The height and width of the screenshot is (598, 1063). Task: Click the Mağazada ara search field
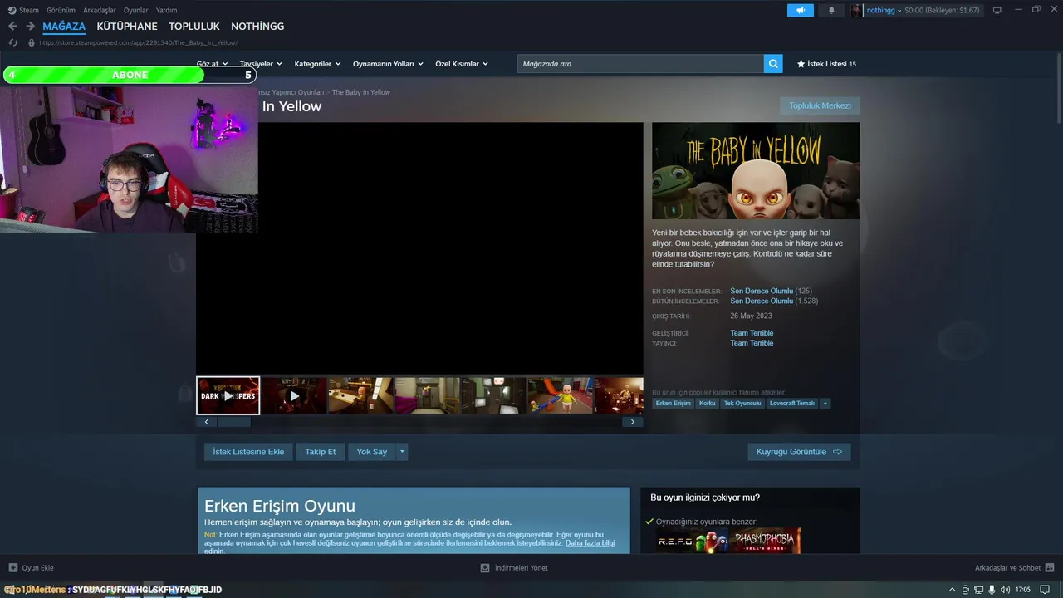(x=640, y=64)
